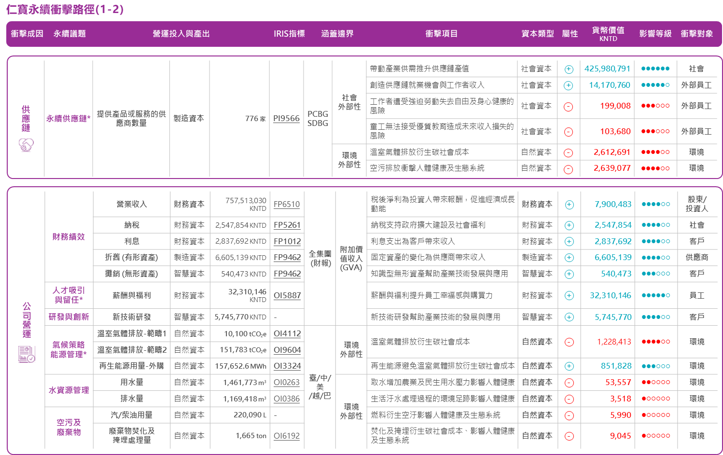Click the minus icon beside 2,639,077
The image size is (723, 455).
click(569, 169)
